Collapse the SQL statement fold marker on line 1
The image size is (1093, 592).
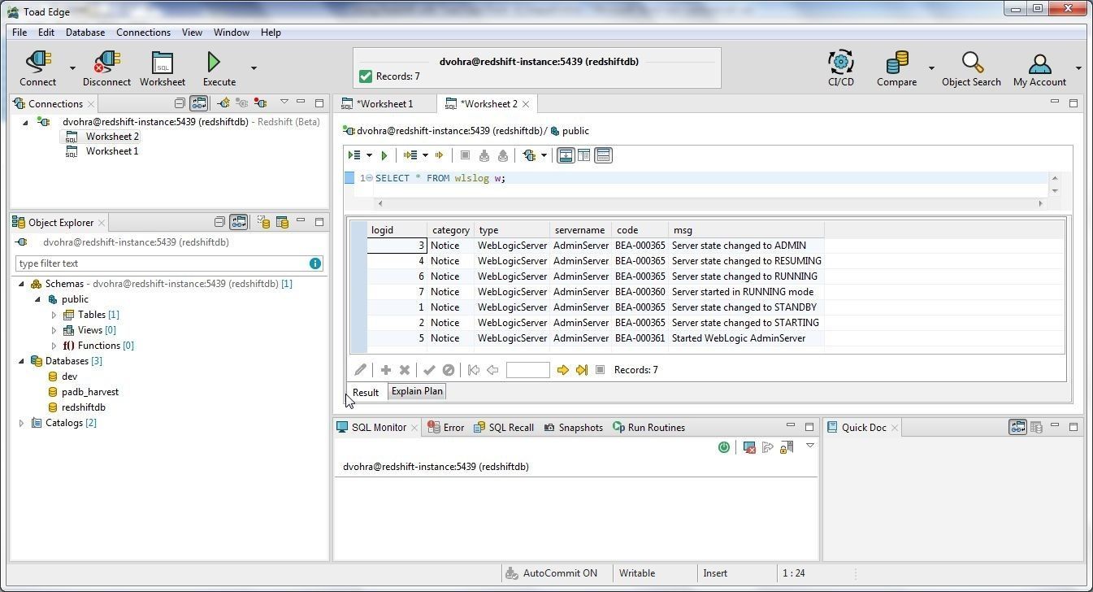(x=369, y=178)
